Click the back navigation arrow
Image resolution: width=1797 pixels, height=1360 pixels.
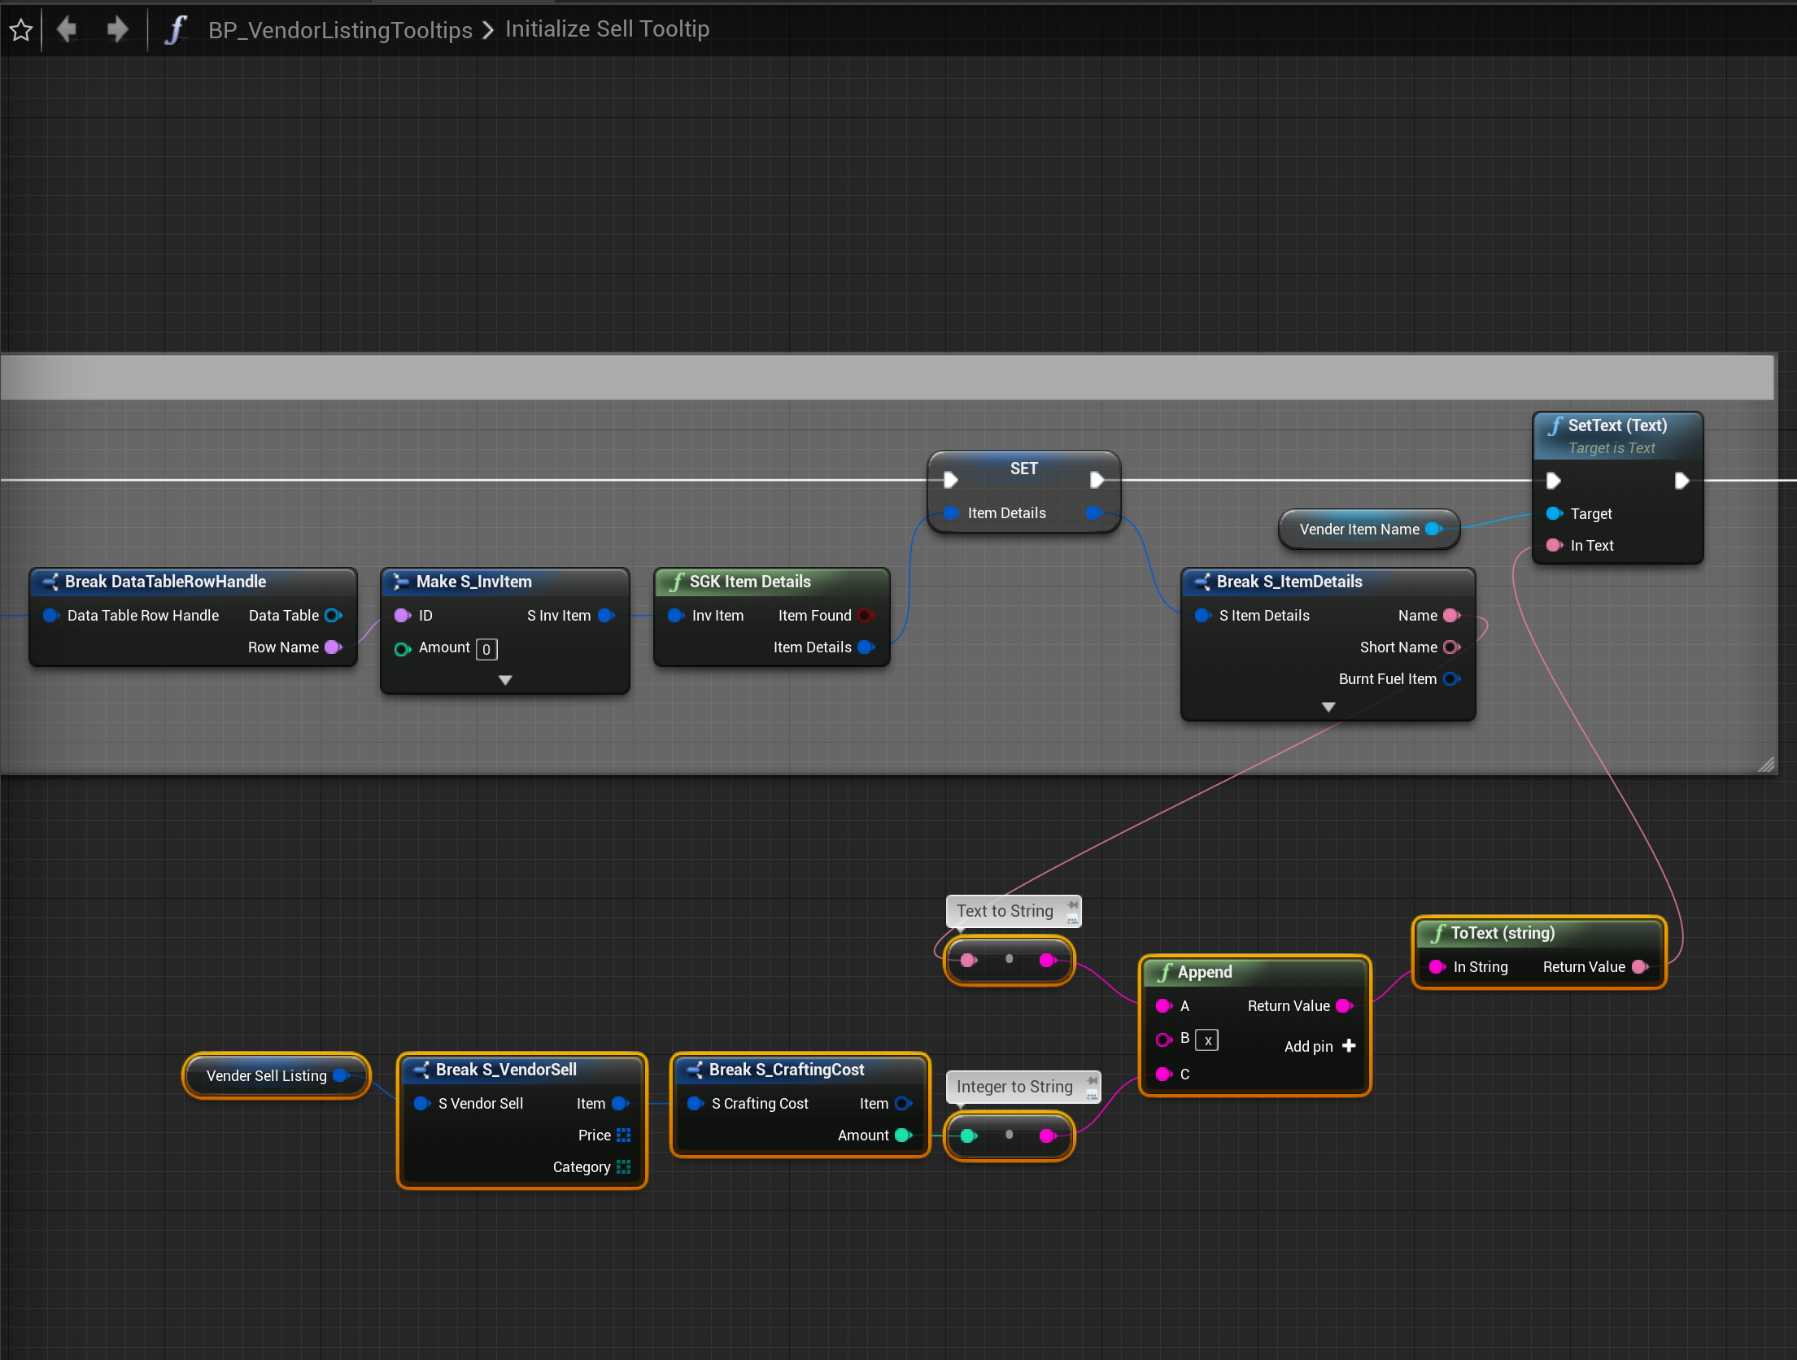coord(67,30)
